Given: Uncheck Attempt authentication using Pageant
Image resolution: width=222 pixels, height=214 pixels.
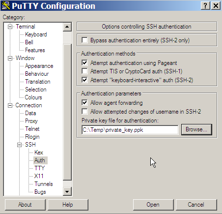Looking at the screenshot, I should click(x=84, y=62).
